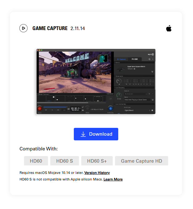Select the HD60 S+ compatibility tag
Viewport: 193px width, 209px height.
(x=97, y=161)
